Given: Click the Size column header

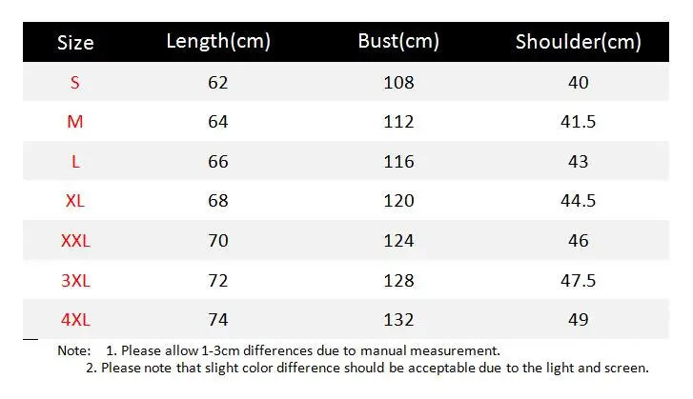Looking at the screenshot, I should 75,43.
